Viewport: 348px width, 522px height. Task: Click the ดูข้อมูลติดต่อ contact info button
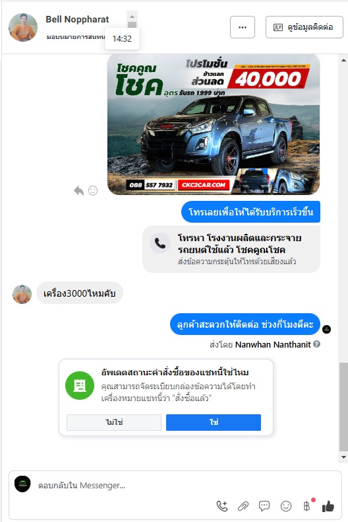304,27
